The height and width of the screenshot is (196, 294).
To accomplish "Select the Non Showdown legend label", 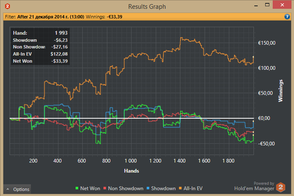I will tap(126, 188).
